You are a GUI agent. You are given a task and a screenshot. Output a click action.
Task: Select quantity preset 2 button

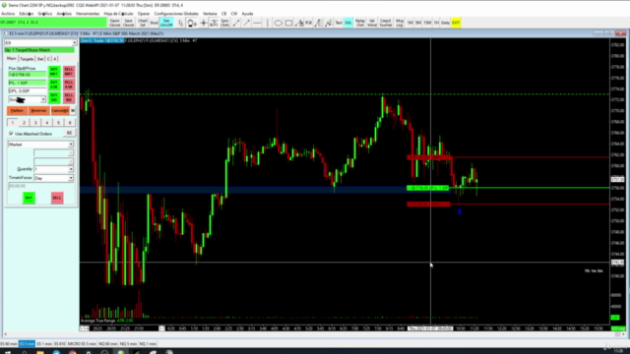(x=24, y=122)
